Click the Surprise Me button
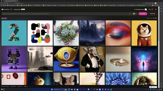The height and width of the screenshot is (91, 163). [x=152, y=14]
